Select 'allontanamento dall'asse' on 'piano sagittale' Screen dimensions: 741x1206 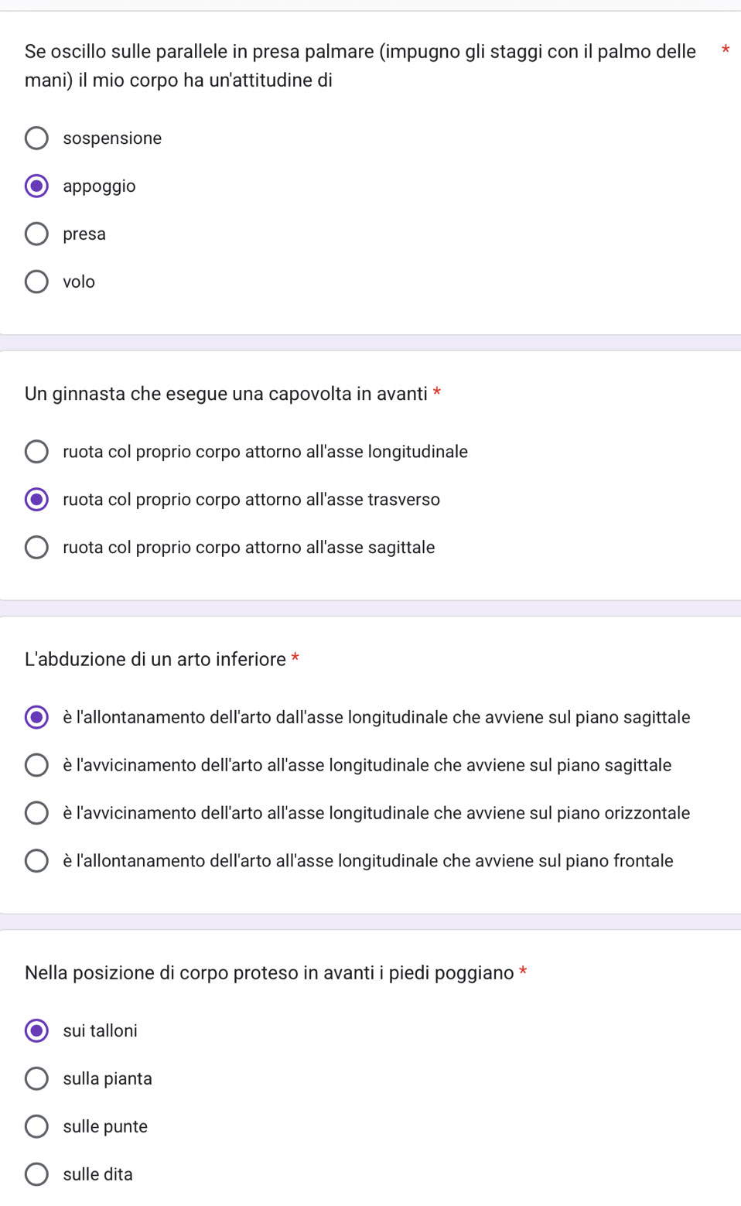[36, 718]
